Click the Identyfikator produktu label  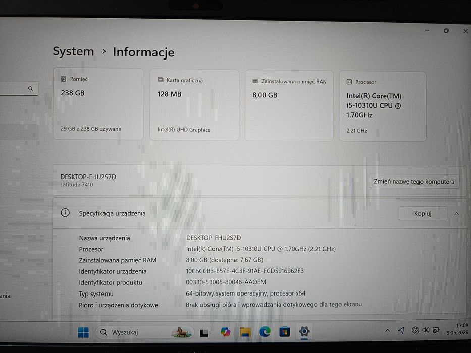tap(111, 282)
